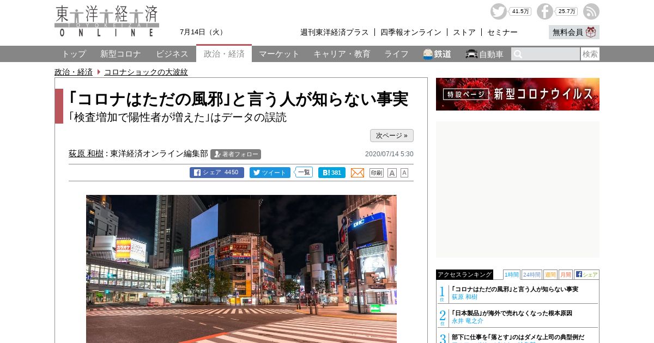Switch ranking to 週間 tab
654x343 pixels.
[x=550, y=274]
